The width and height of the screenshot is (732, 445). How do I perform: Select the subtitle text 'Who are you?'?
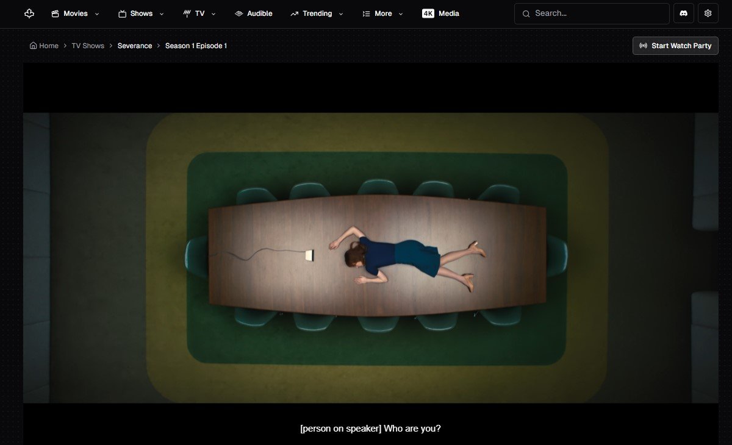point(412,429)
